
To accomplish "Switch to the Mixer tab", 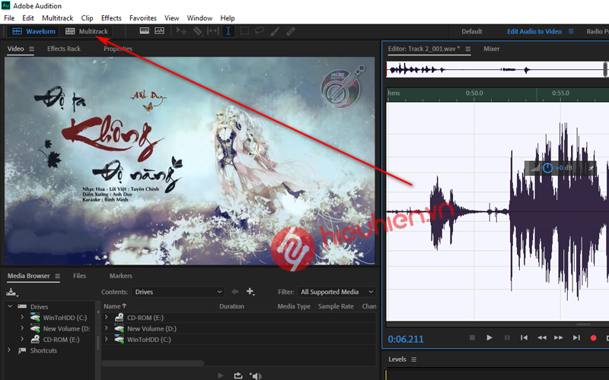I will coord(491,49).
